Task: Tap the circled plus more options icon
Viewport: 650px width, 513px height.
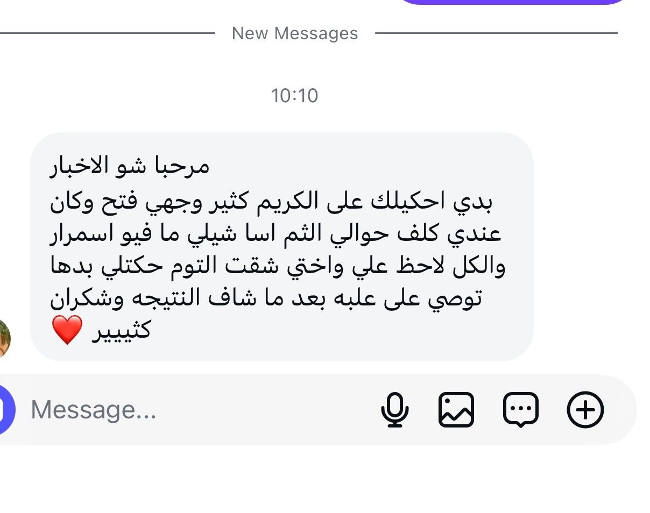Action: (585, 410)
